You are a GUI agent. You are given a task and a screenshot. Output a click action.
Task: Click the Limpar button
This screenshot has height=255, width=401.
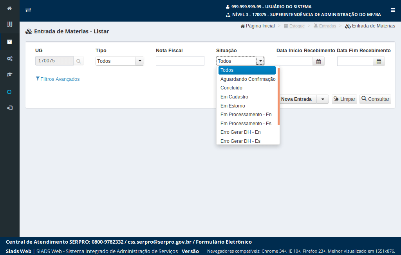(344, 99)
